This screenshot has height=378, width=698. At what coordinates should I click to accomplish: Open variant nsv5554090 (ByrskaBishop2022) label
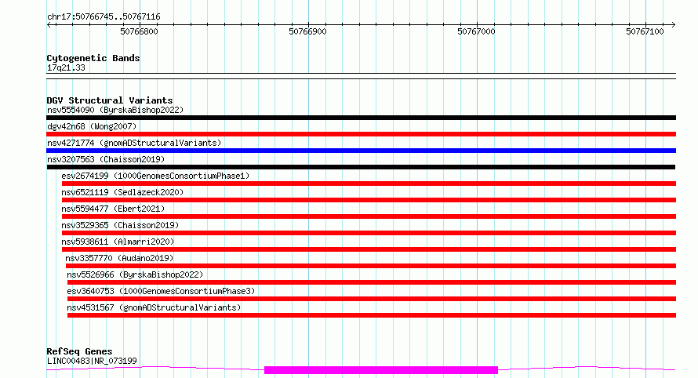tap(115, 110)
